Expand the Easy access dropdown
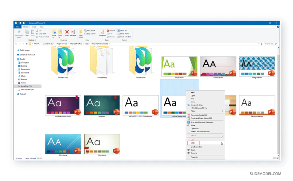This screenshot has height=181, width=293. (91, 34)
